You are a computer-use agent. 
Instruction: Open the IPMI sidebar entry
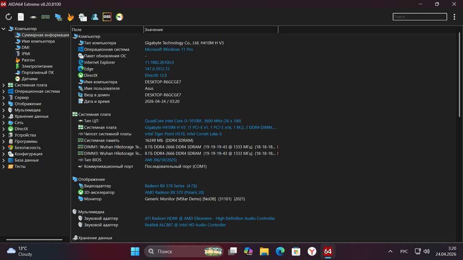tap(26, 54)
